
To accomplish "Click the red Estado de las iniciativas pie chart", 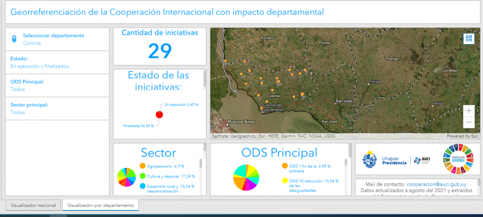I will [x=159, y=115].
